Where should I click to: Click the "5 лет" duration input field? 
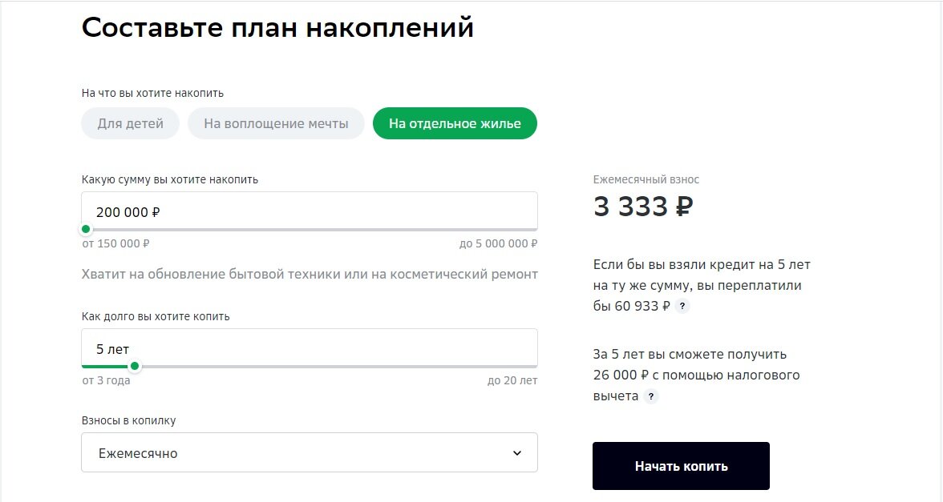[x=310, y=347]
